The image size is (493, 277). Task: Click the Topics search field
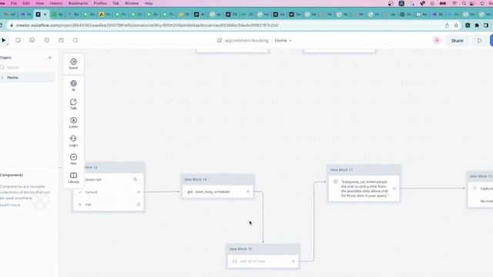click(28, 68)
